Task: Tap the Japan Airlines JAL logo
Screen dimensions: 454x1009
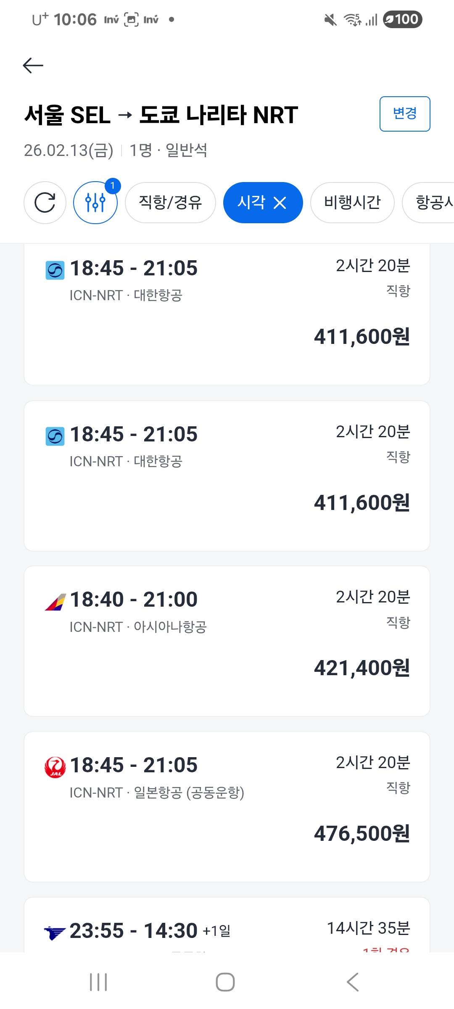Action: pos(55,767)
